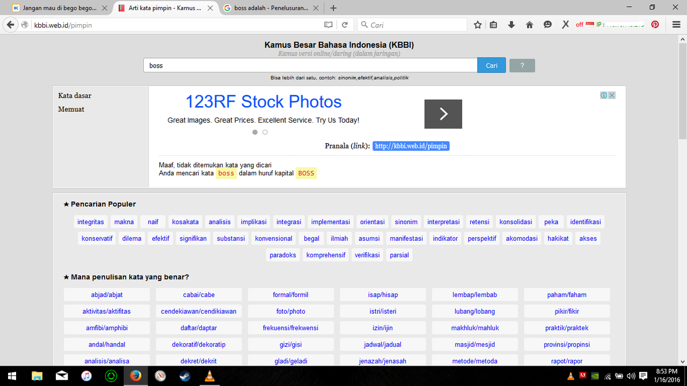The image size is (687, 386).
Task: Click the site identity globe icon
Action: click(25, 25)
